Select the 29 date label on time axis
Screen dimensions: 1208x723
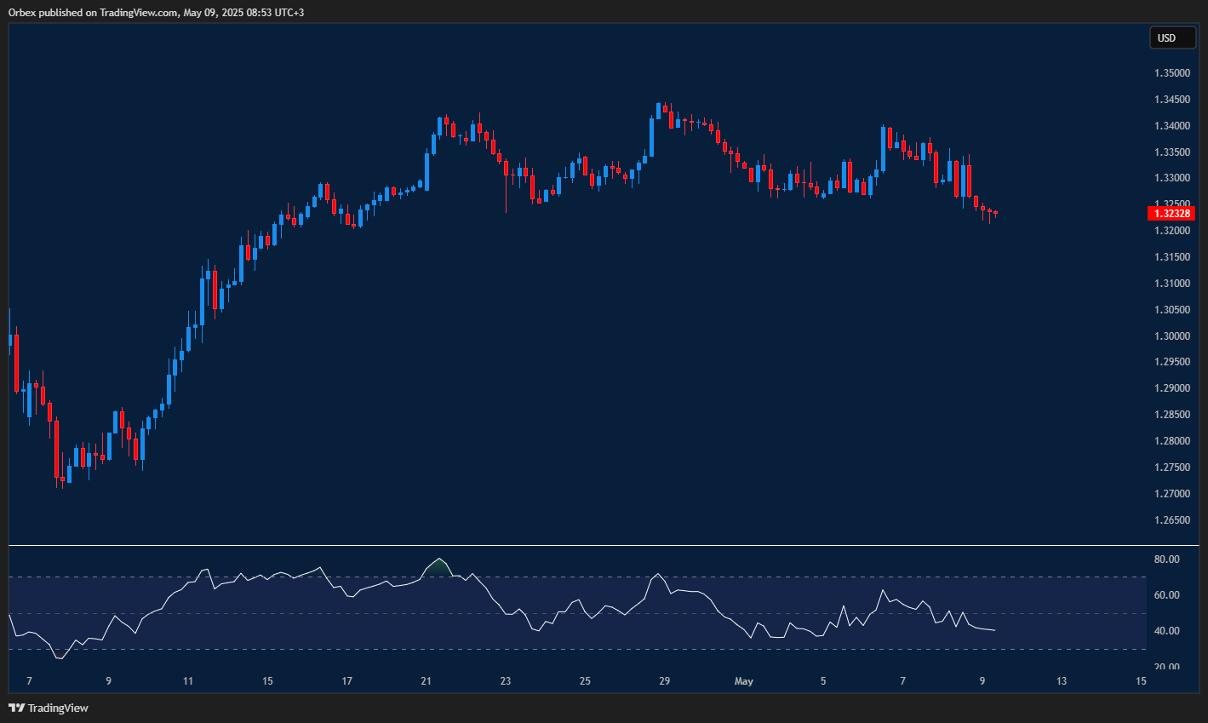665,681
